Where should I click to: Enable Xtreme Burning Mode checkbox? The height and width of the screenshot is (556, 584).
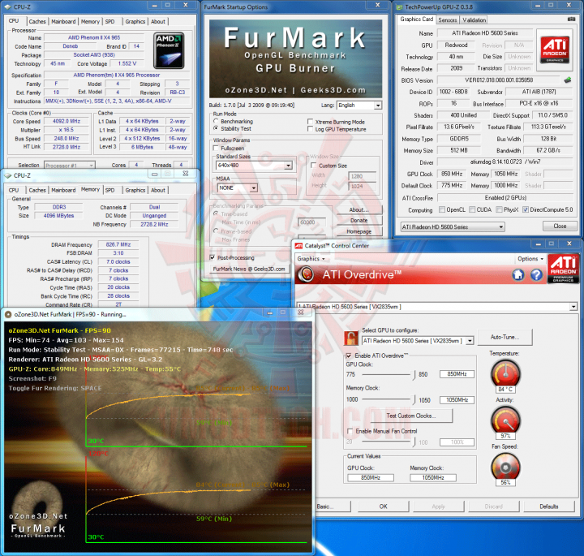[310, 122]
